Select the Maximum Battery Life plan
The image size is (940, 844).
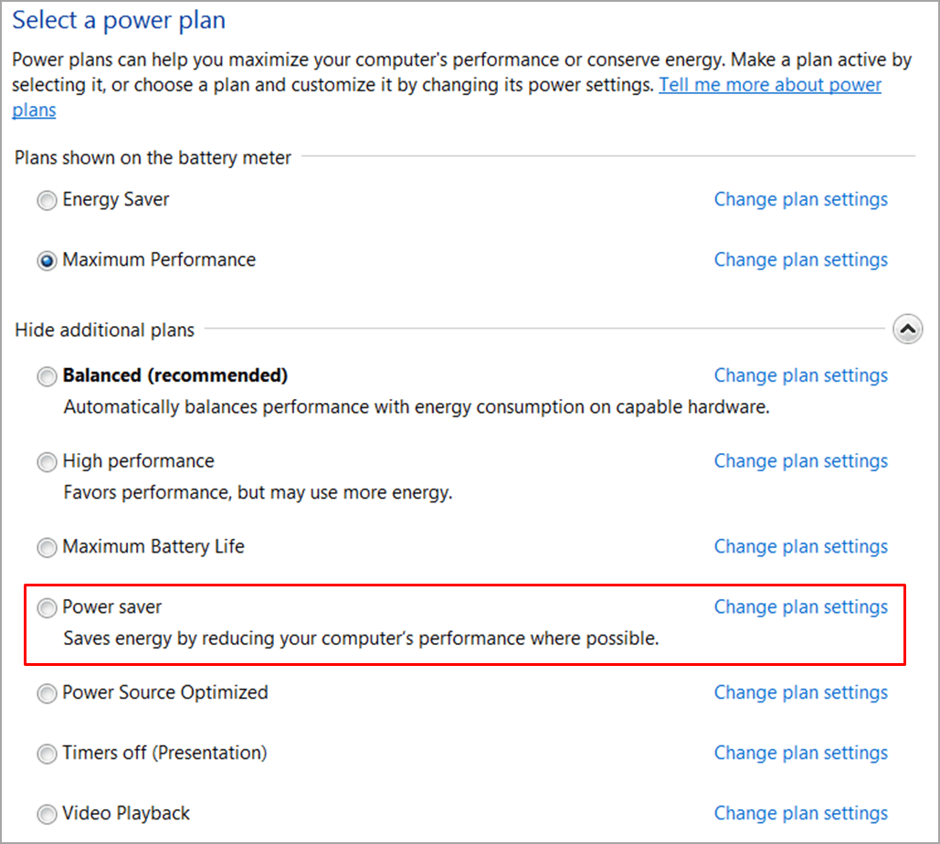[47, 548]
